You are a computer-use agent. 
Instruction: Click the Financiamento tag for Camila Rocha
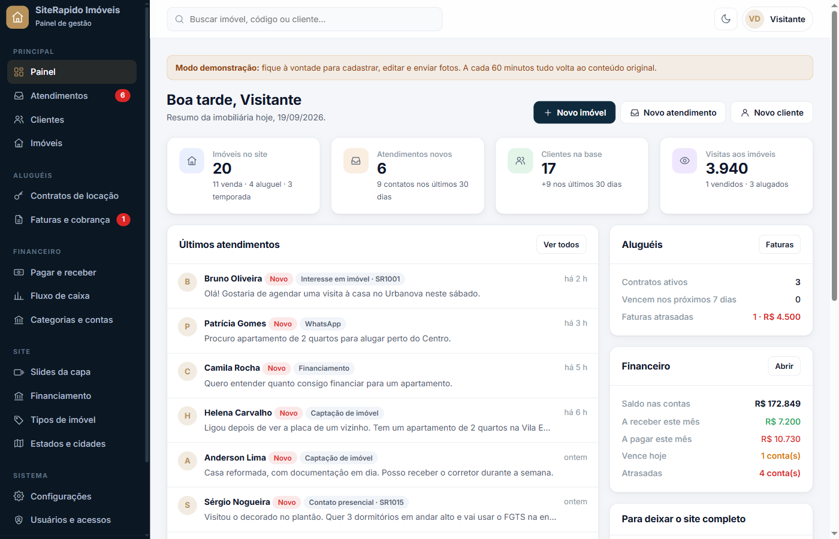(x=324, y=368)
